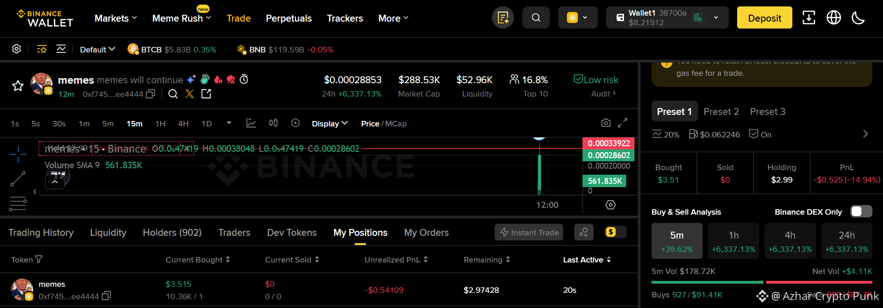Select the crosshair drawing tool

(18, 154)
